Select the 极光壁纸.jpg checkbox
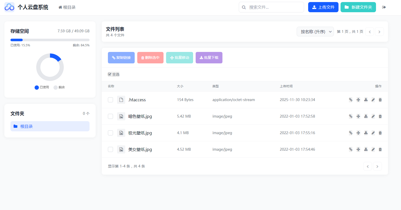 coord(110,133)
